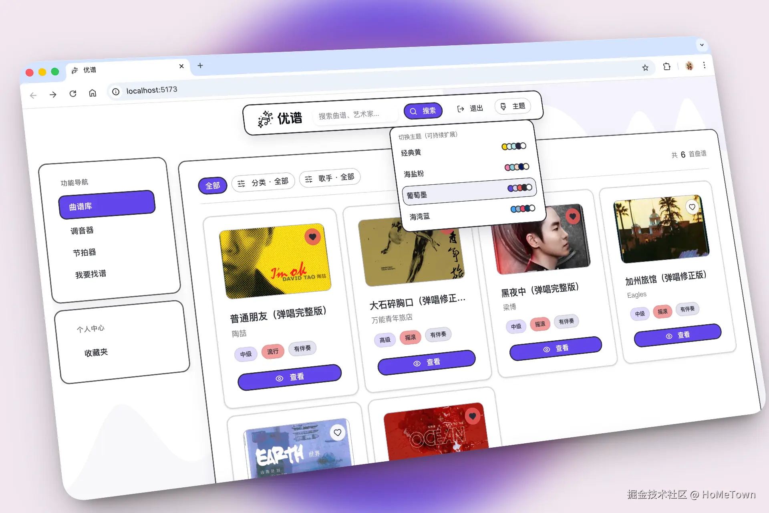Toggle favorite heart on 黑夜中 card

tap(573, 216)
